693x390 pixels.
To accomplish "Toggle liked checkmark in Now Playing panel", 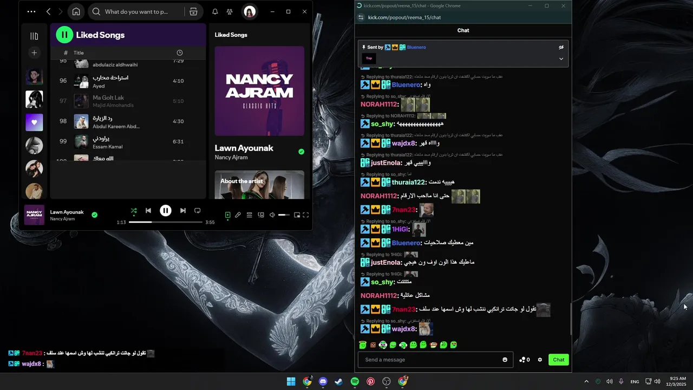I will pos(302,152).
